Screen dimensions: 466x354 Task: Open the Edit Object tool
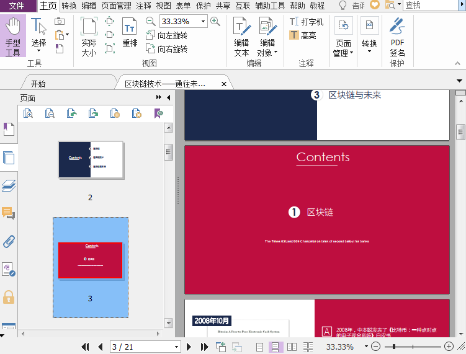[x=267, y=36]
